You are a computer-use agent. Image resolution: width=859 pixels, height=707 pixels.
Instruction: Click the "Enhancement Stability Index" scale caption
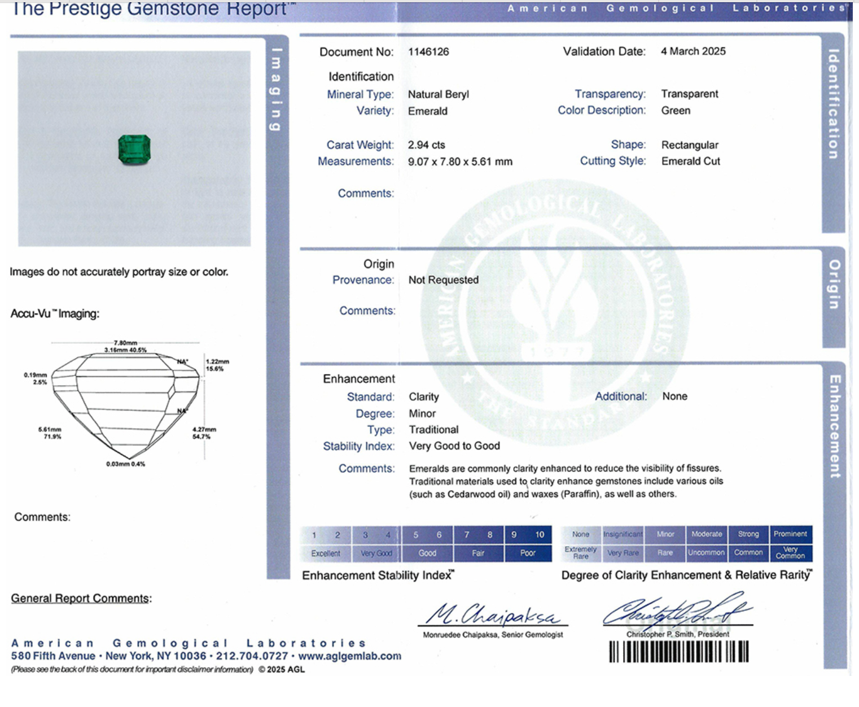click(x=378, y=575)
